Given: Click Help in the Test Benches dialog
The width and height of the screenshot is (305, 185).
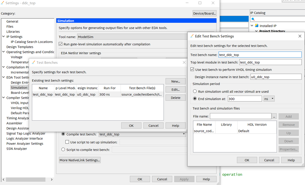Looking at the screenshot, I should (176, 126).
